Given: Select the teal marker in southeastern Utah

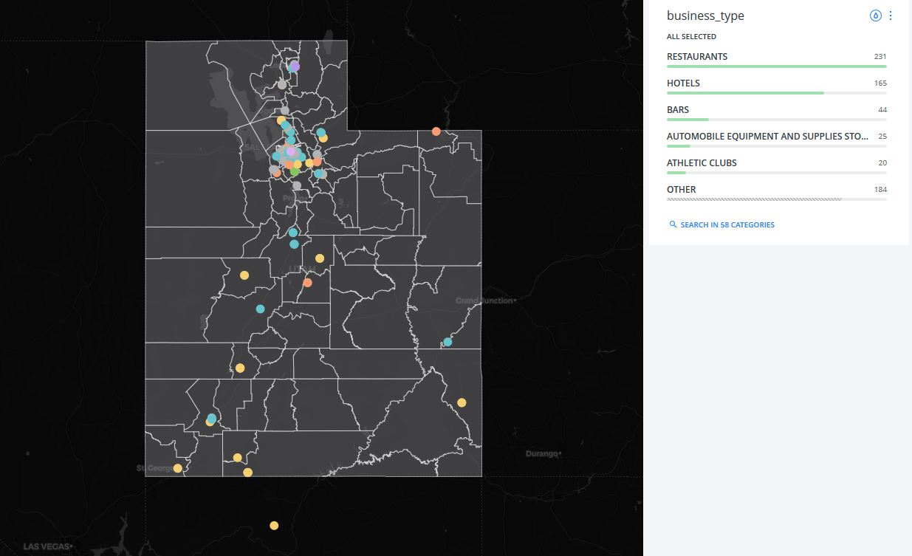Looking at the screenshot, I should [447, 342].
